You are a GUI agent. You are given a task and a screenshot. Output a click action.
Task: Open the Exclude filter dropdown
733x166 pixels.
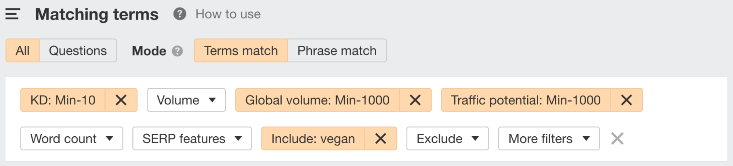448,139
